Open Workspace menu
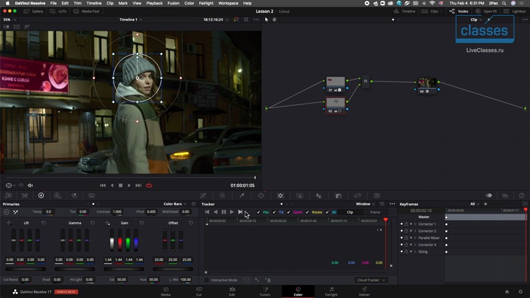The width and height of the screenshot is (530, 298). pos(228,3)
